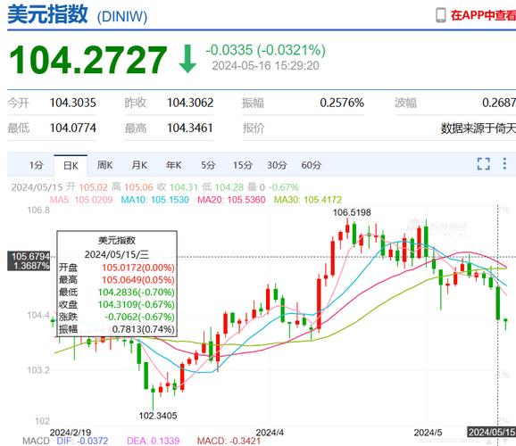
Task: Click the timestamp 2024-05-16 15:29:20
Action: [x=265, y=66]
